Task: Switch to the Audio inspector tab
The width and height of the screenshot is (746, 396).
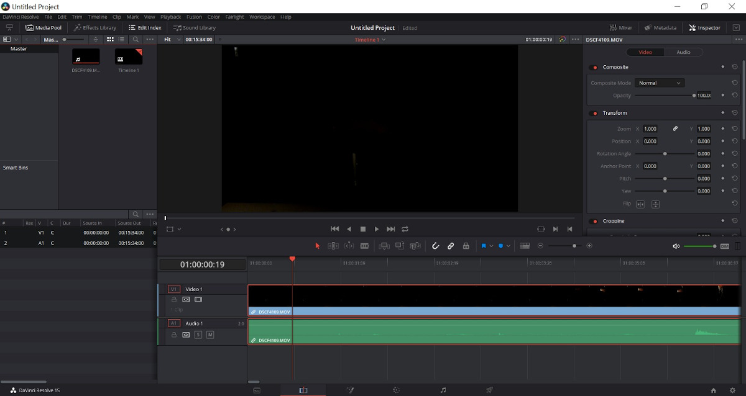Action: click(683, 52)
